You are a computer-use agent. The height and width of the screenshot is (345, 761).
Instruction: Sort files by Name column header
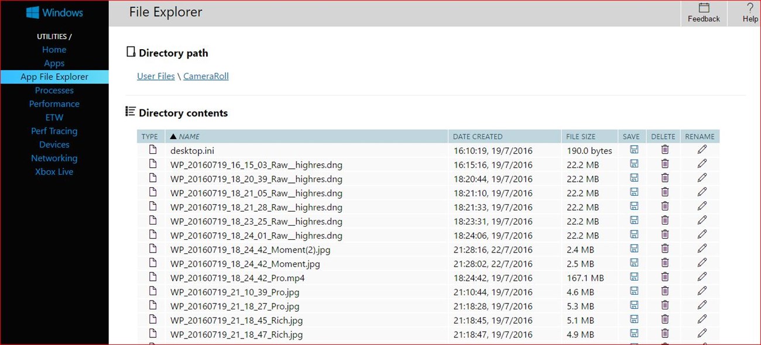coord(189,137)
